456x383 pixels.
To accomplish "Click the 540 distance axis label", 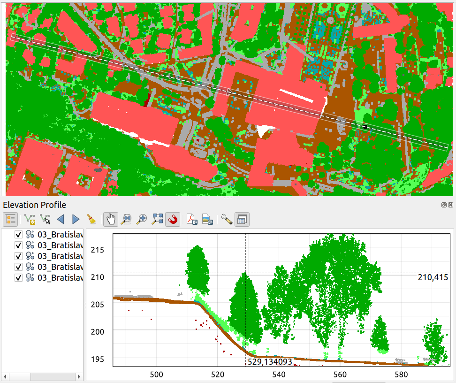I will coord(279,374).
